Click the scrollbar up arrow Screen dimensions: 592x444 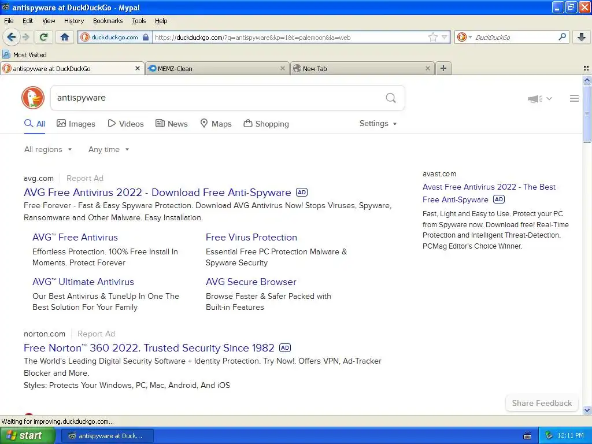pos(587,80)
